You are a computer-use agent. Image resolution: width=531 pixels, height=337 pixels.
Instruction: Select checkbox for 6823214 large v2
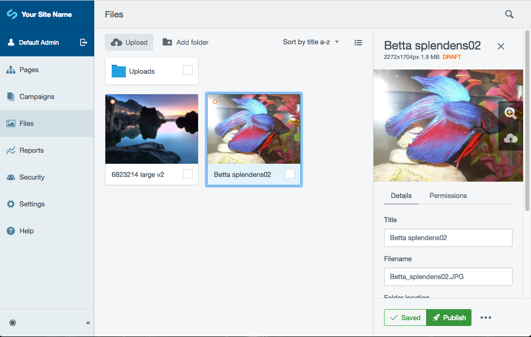pos(188,174)
